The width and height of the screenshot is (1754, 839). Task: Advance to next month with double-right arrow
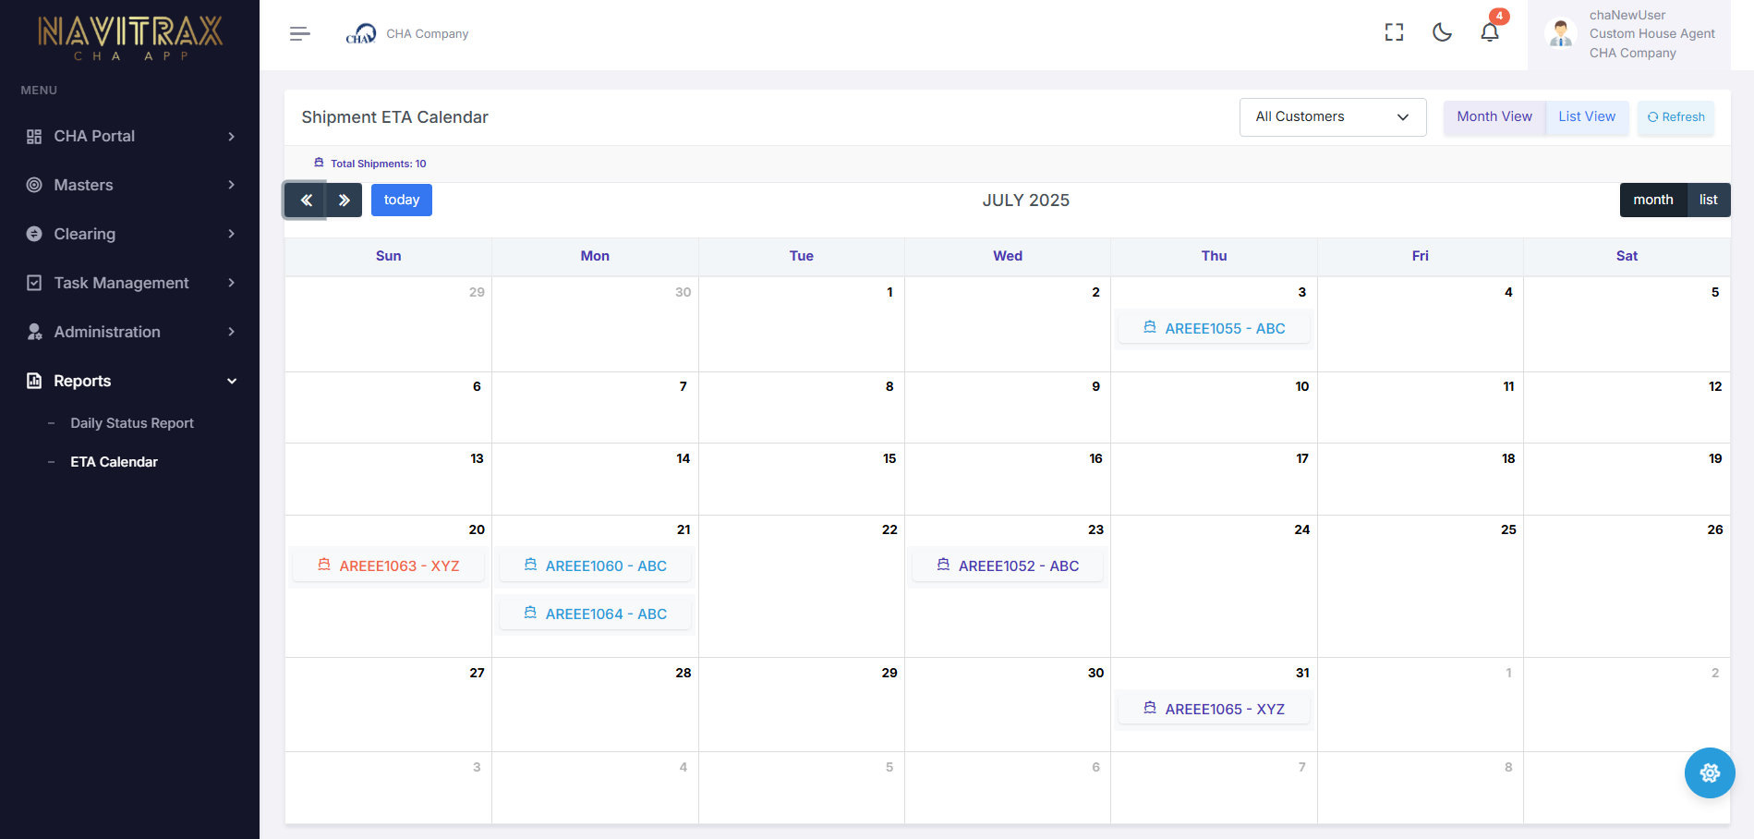pyautogui.click(x=344, y=201)
